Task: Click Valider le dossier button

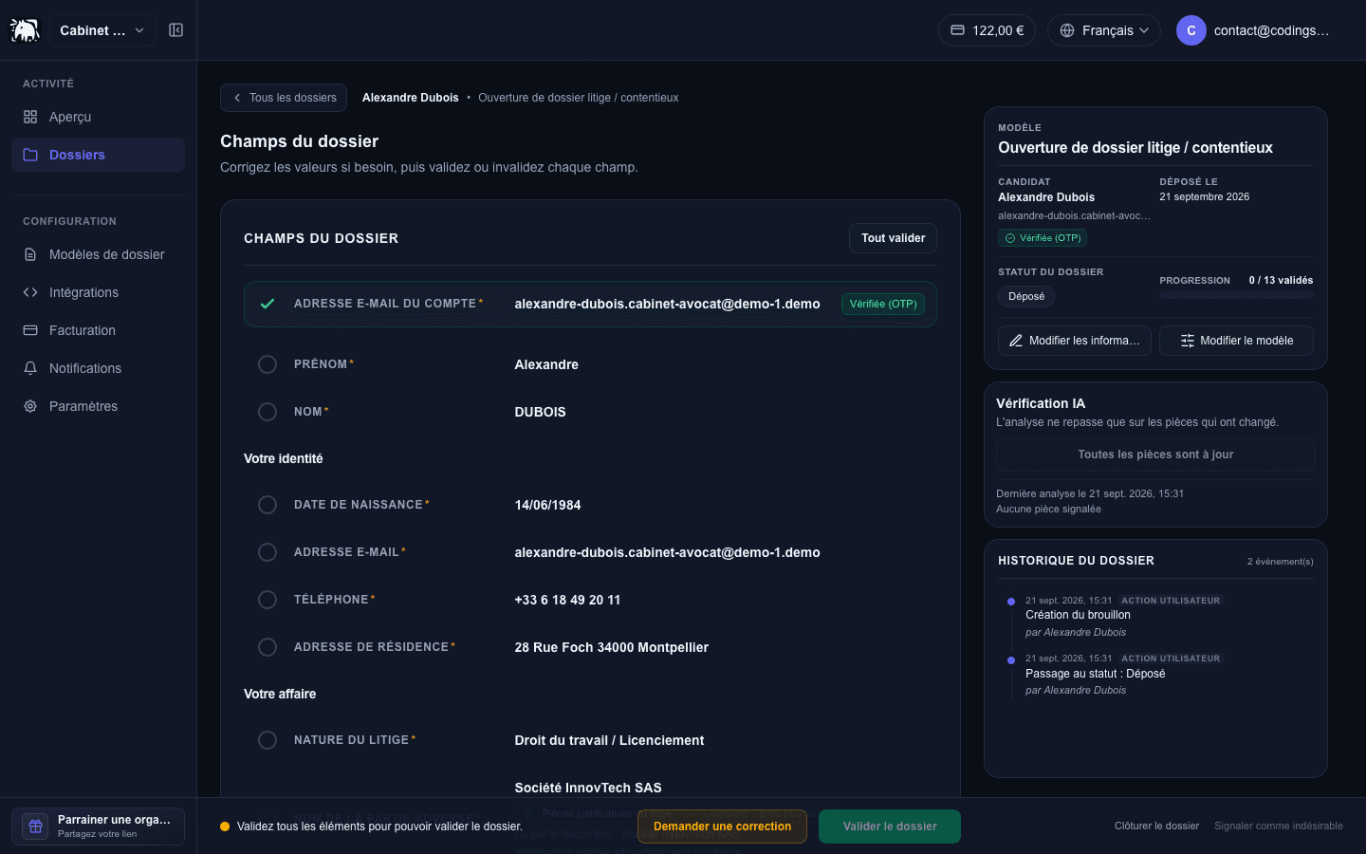Action: 890,826
